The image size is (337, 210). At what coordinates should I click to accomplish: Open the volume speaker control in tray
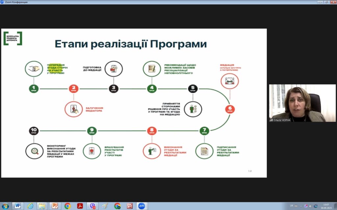coord(310,206)
